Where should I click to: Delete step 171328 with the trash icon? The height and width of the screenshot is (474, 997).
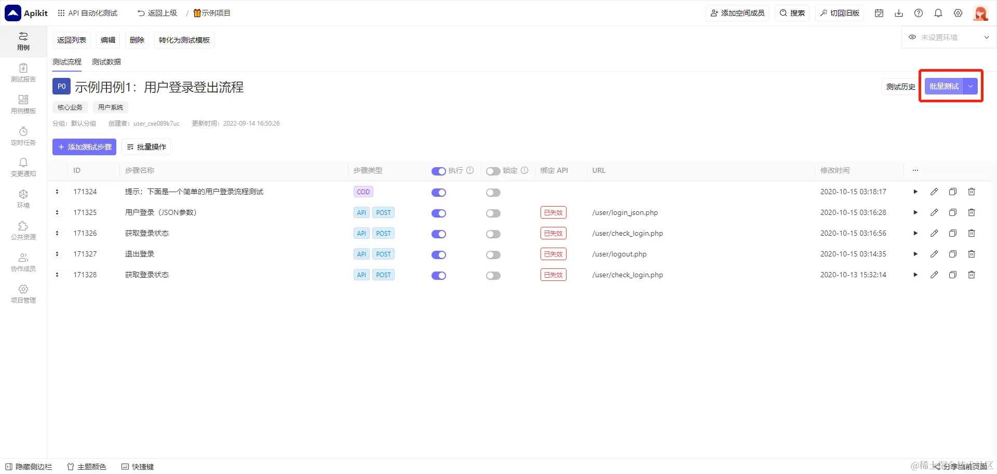(972, 275)
